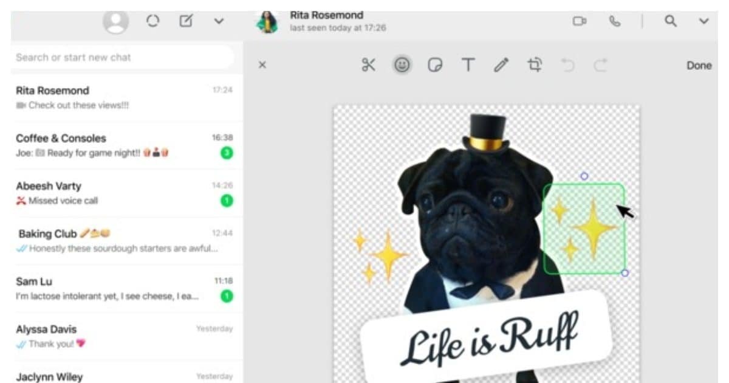Screen dimensions: 729x383
Task: Click the 'Missed voice call' preview text
Action: tap(63, 201)
